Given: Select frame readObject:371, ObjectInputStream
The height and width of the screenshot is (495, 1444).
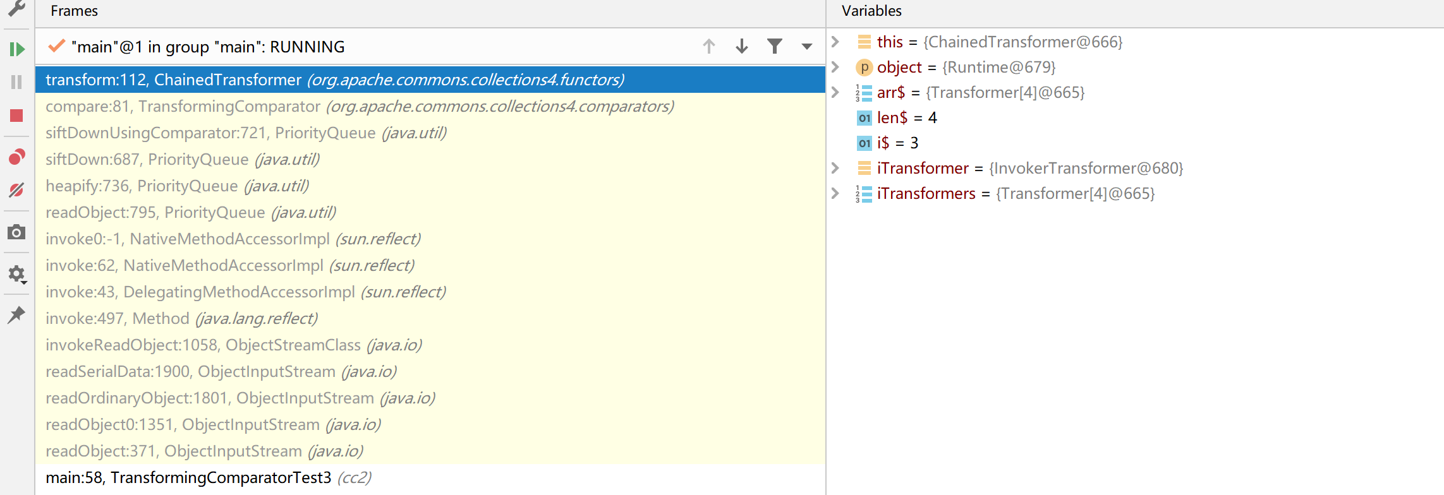Looking at the screenshot, I should point(430,451).
